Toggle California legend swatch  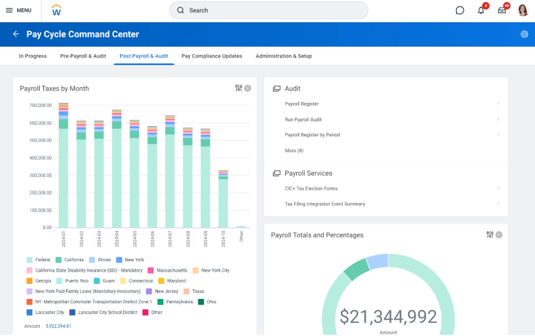coord(58,260)
